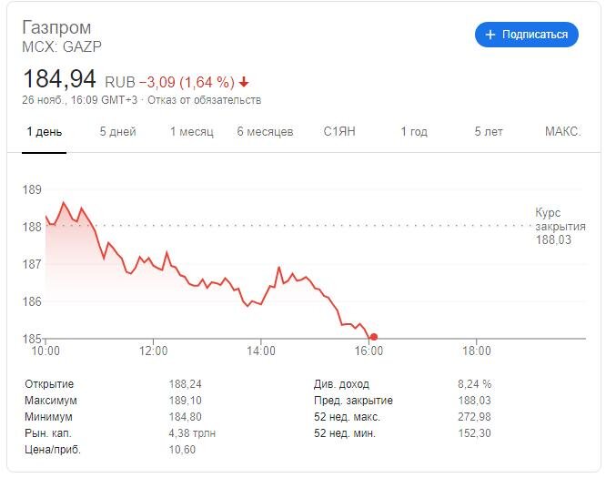Select the МАКС. range tab

[563, 132]
